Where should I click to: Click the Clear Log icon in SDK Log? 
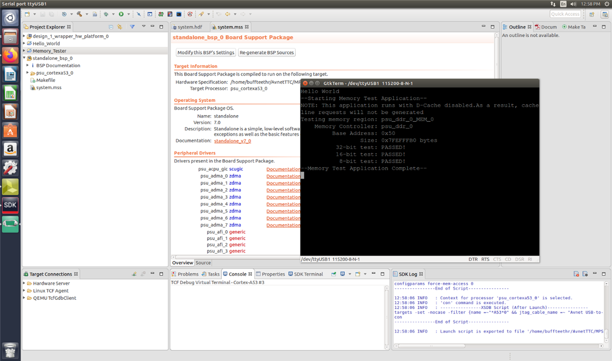coord(576,274)
